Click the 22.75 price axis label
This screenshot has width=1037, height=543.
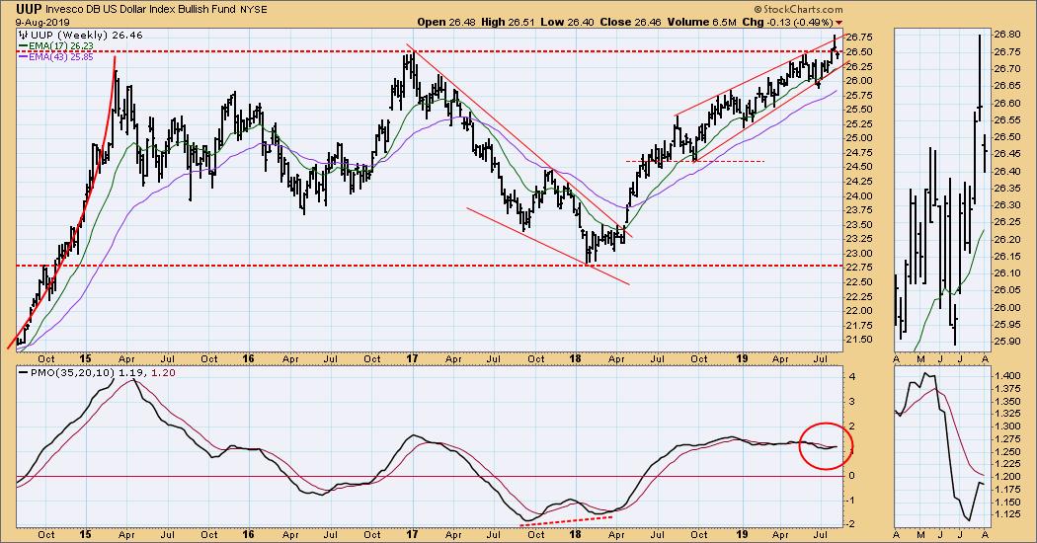point(859,268)
